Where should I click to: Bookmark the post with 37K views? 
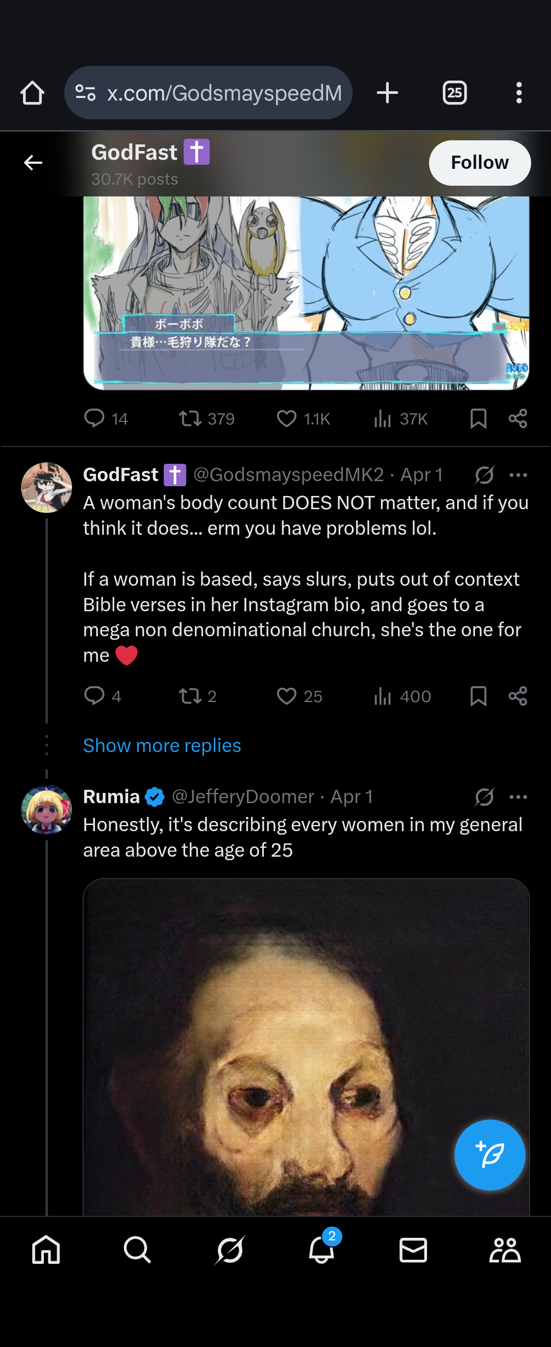(x=479, y=418)
